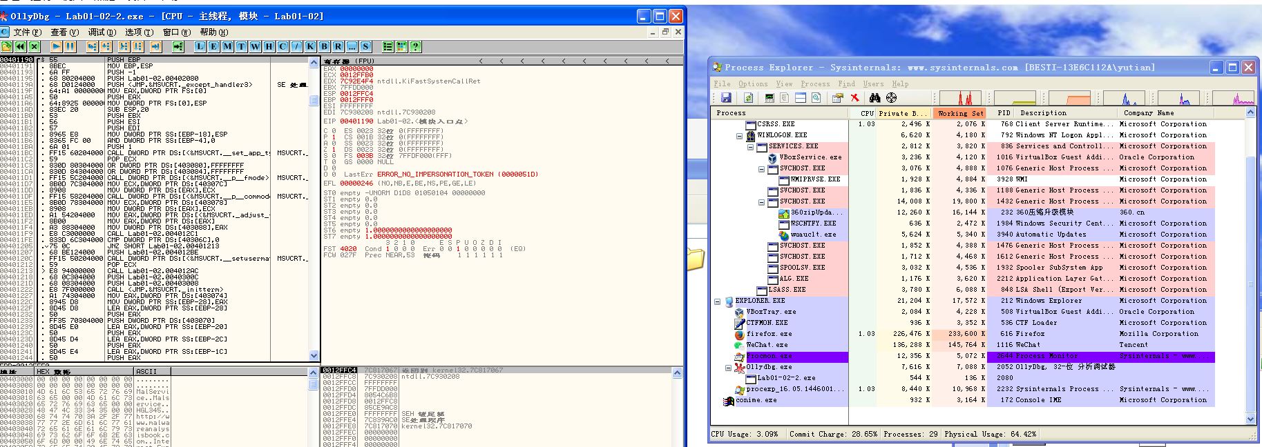The width and height of the screenshot is (1262, 447).
Task: Open Process Explorer Options menu
Action: tap(753, 83)
